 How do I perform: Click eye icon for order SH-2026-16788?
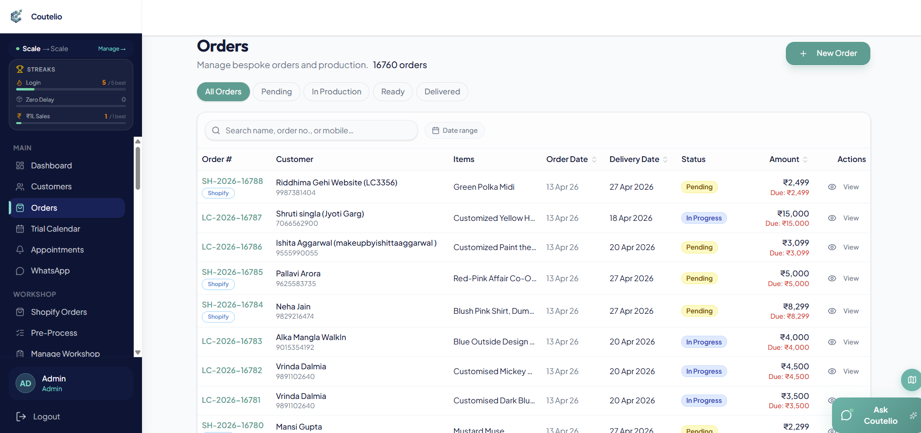click(832, 187)
